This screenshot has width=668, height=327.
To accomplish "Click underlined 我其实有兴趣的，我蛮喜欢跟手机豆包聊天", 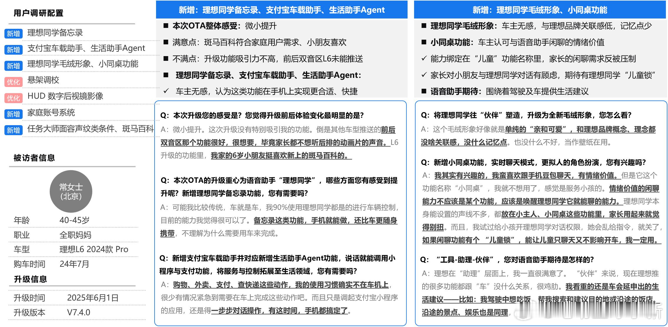I will tap(528, 175).
